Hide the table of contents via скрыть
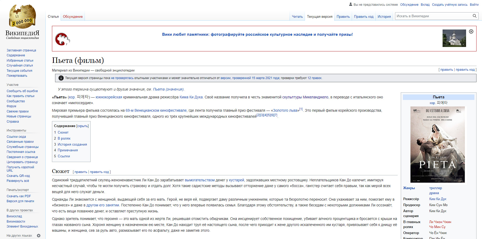The height and width of the screenshot is (239, 482). coord(83,126)
